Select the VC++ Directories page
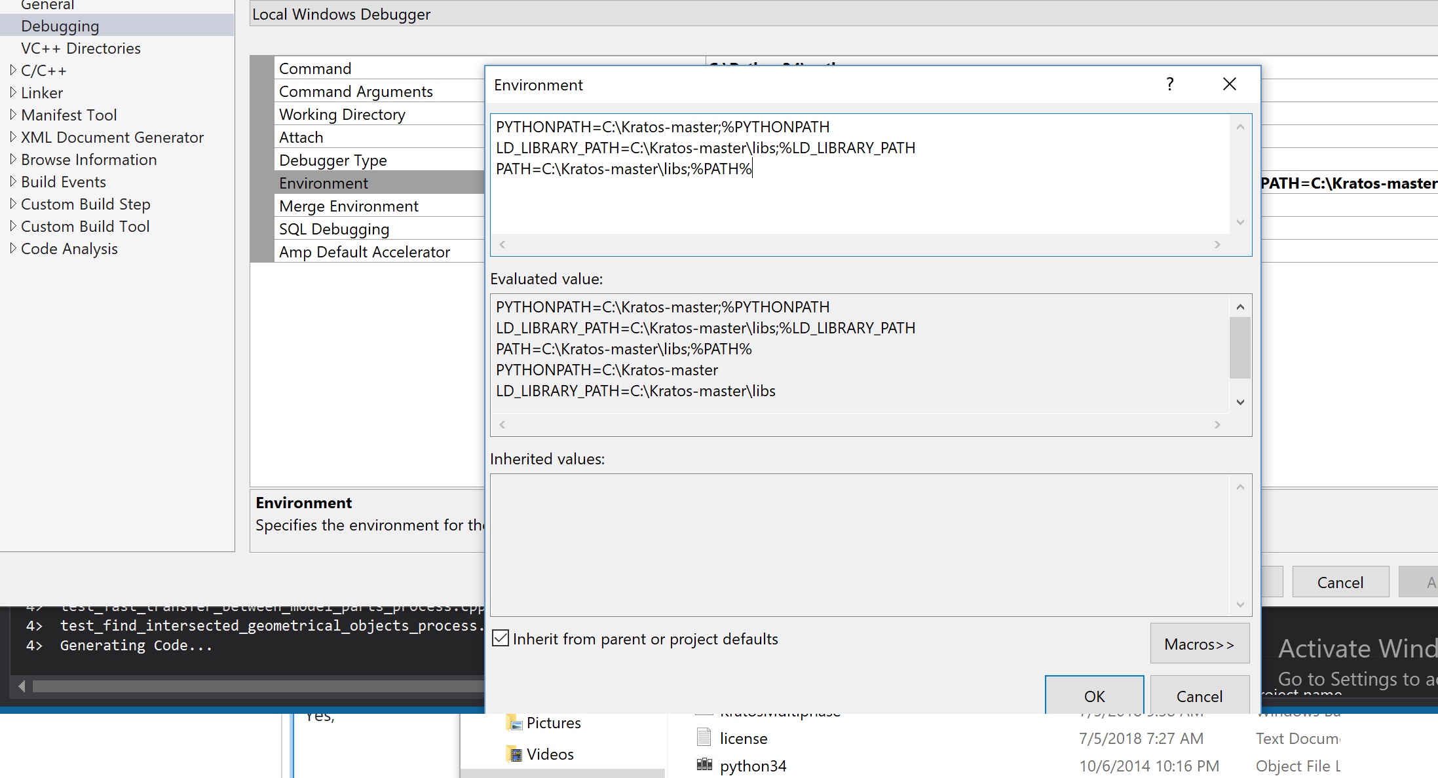The width and height of the screenshot is (1438, 778). click(81, 48)
